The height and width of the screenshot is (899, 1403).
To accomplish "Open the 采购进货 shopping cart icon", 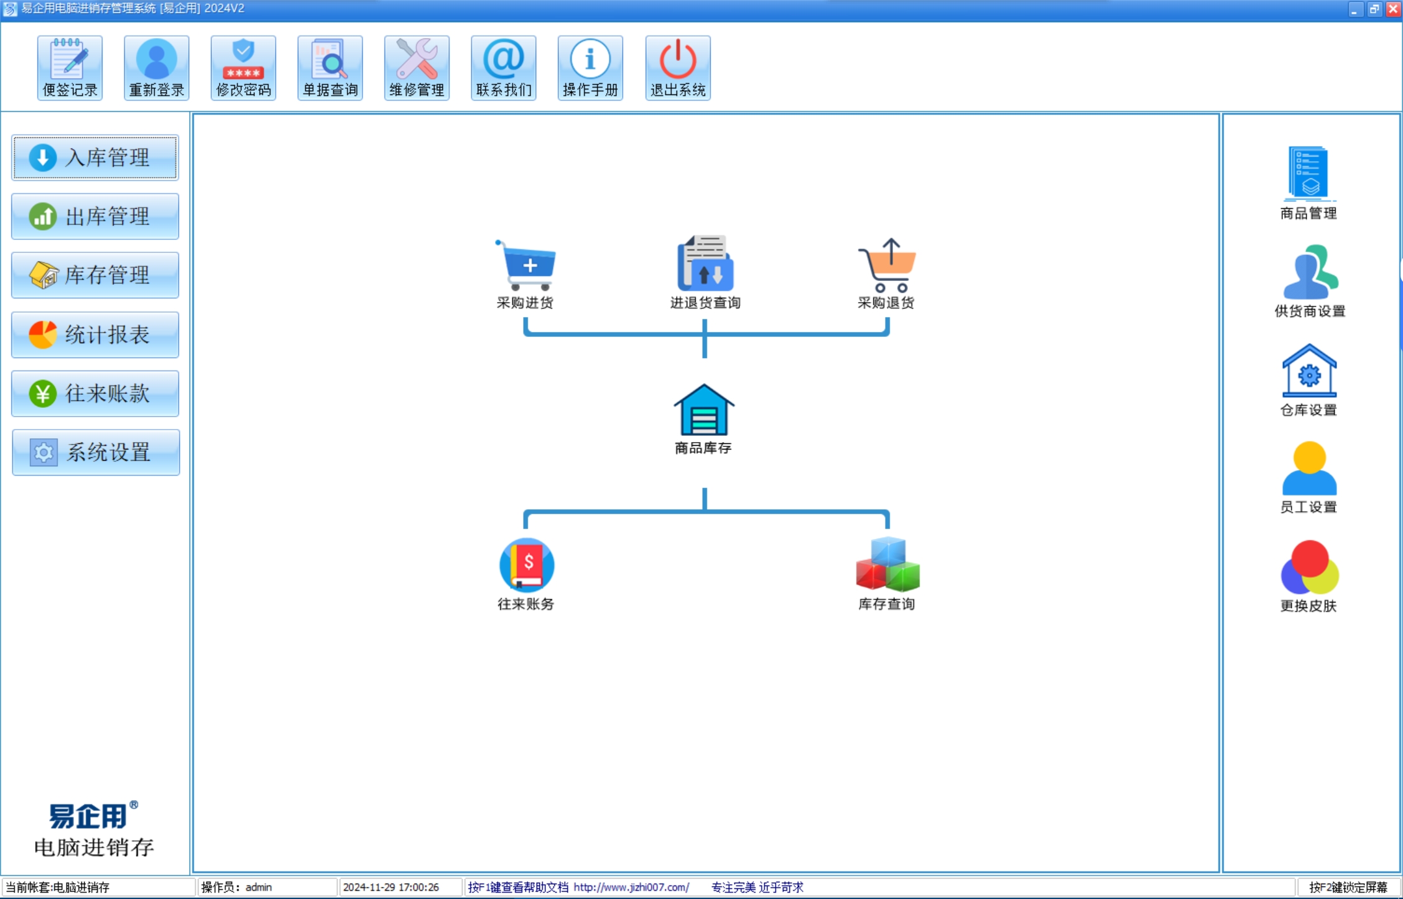I will pyautogui.click(x=526, y=266).
